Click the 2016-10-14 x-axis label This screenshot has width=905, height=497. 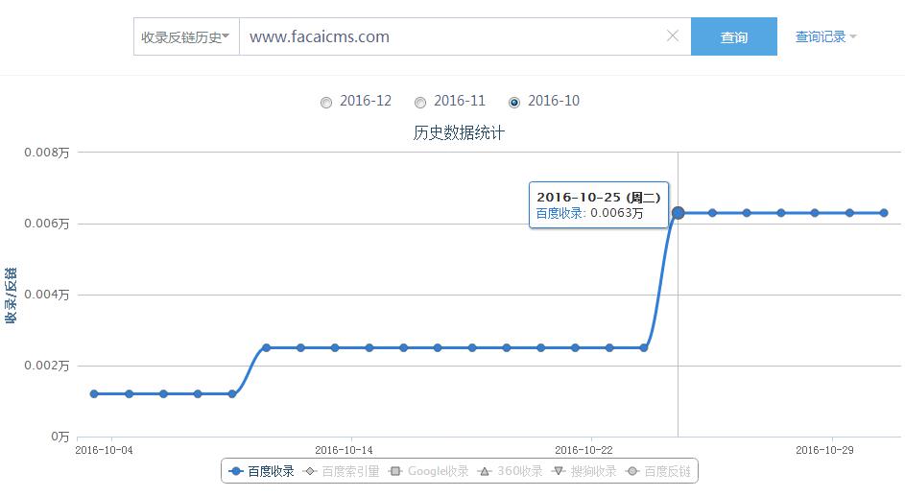pyautogui.click(x=344, y=450)
